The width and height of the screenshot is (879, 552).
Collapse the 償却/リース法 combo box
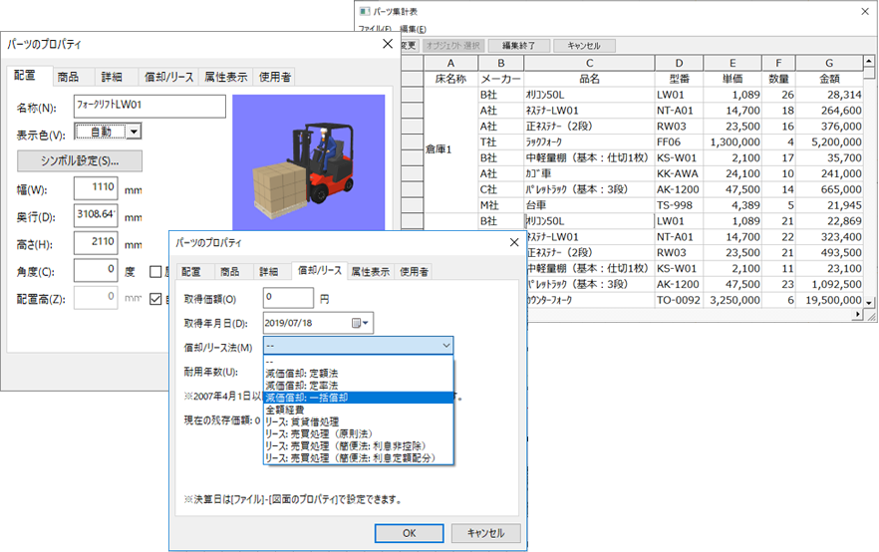tap(444, 346)
